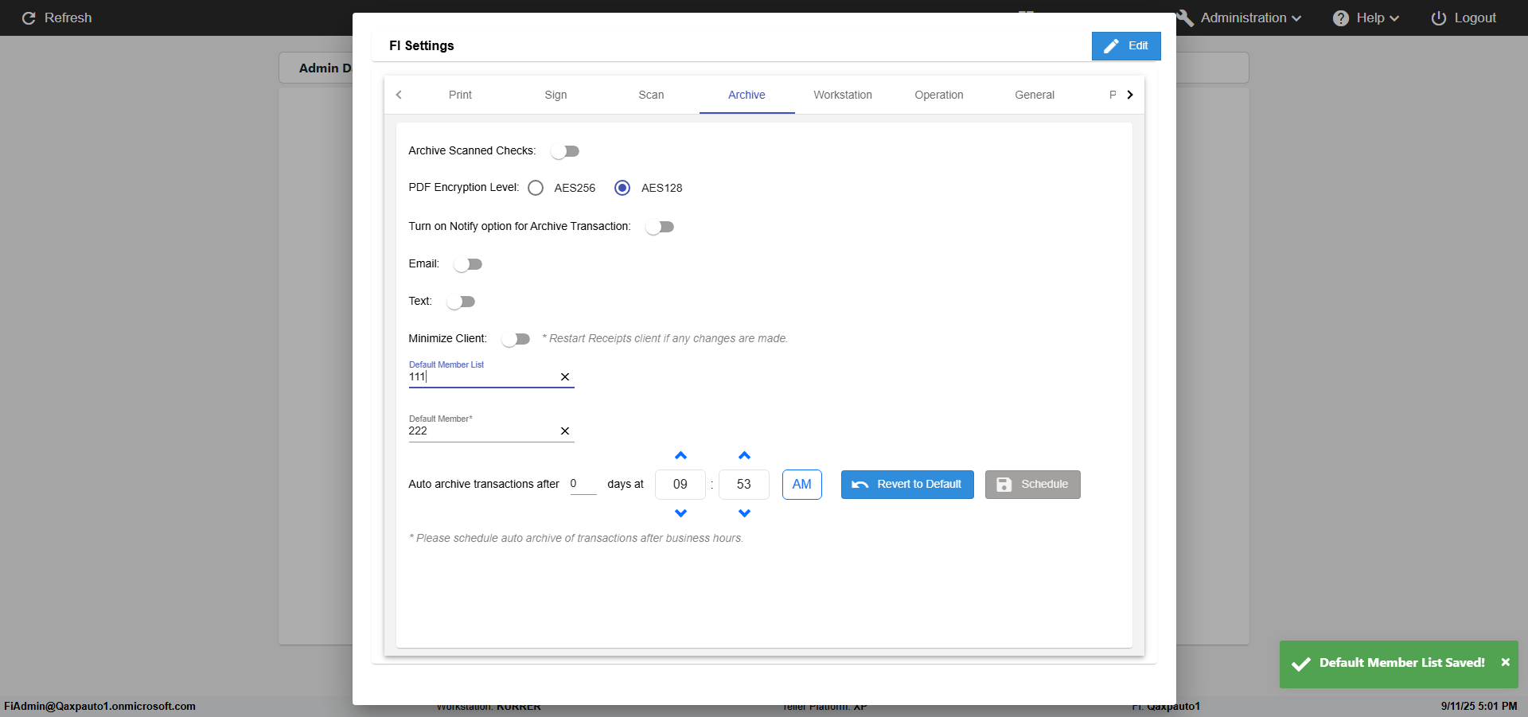Expand the Help menu
1528x717 pixels.
click(1367, 18)
